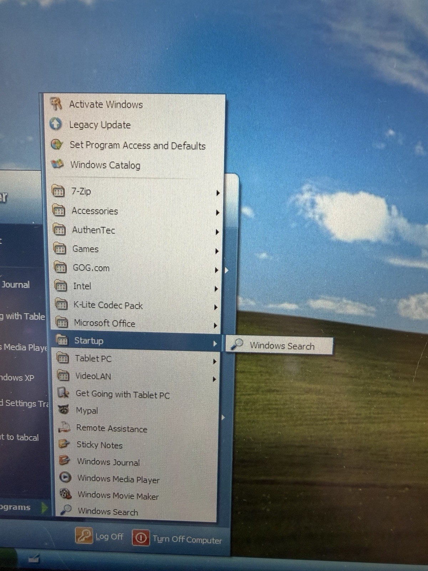428x571 pixels.
Task: Click the Legacy Update globe icon
Action: 56,124
